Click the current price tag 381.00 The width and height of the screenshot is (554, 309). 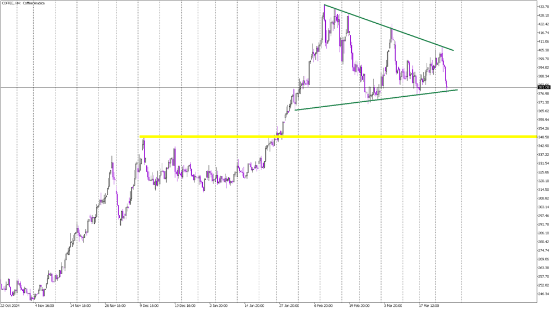pos(544,87)
